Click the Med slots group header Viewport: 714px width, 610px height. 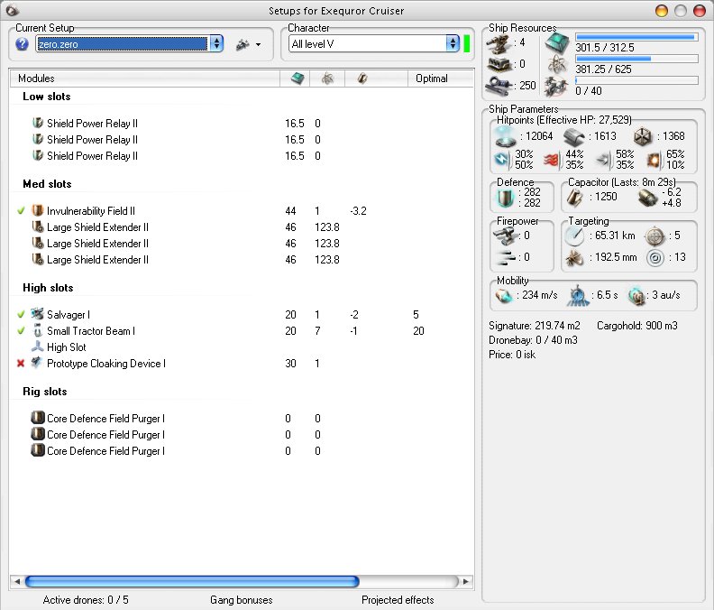point(47,184)
